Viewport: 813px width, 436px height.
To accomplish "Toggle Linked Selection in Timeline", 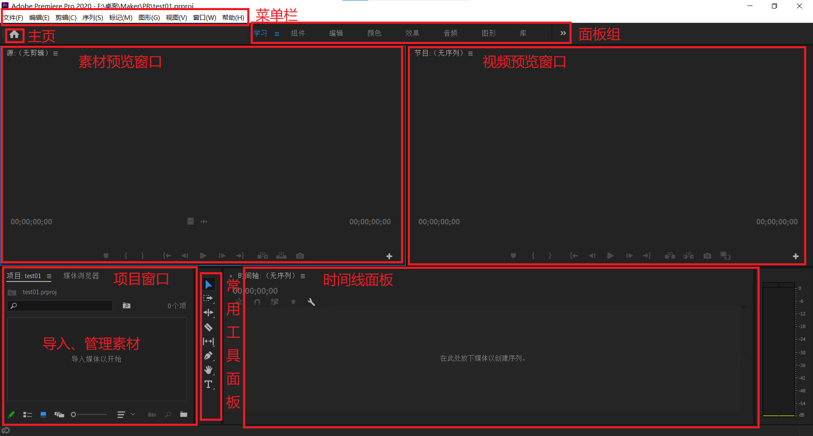I will (275, 302).
